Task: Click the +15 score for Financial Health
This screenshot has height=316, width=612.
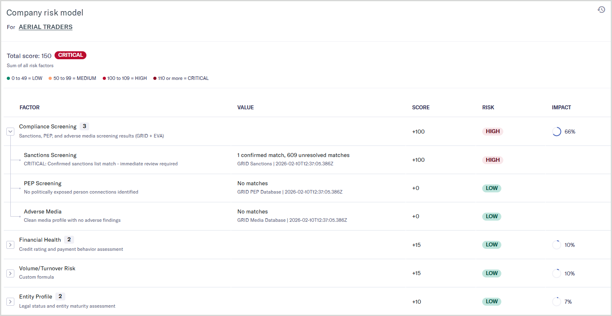Action: click(416, 245)
